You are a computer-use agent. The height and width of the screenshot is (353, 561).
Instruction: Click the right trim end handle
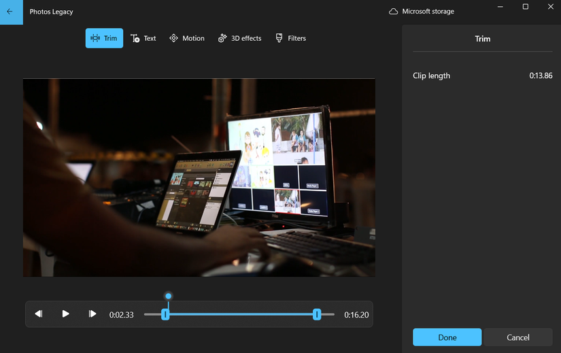coord(317,314)
